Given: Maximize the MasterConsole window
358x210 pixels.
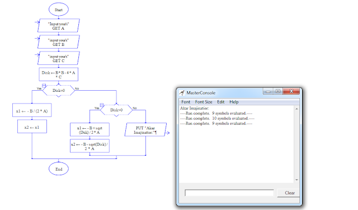Looking at the screenshot, I should click(278, 91).
